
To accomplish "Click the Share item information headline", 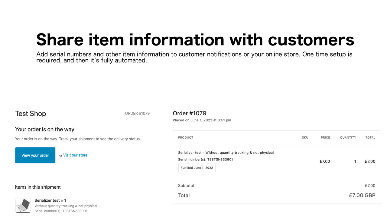I will tap(195, 40).
